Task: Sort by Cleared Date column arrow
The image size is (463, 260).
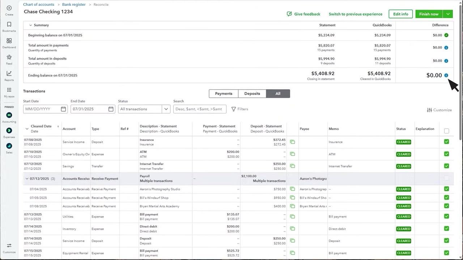Action: pos(58,126)
